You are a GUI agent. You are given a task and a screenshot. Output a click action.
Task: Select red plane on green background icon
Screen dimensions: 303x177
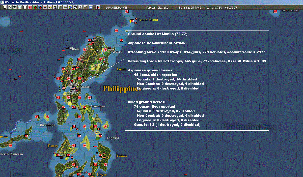(x=35, y=7)
